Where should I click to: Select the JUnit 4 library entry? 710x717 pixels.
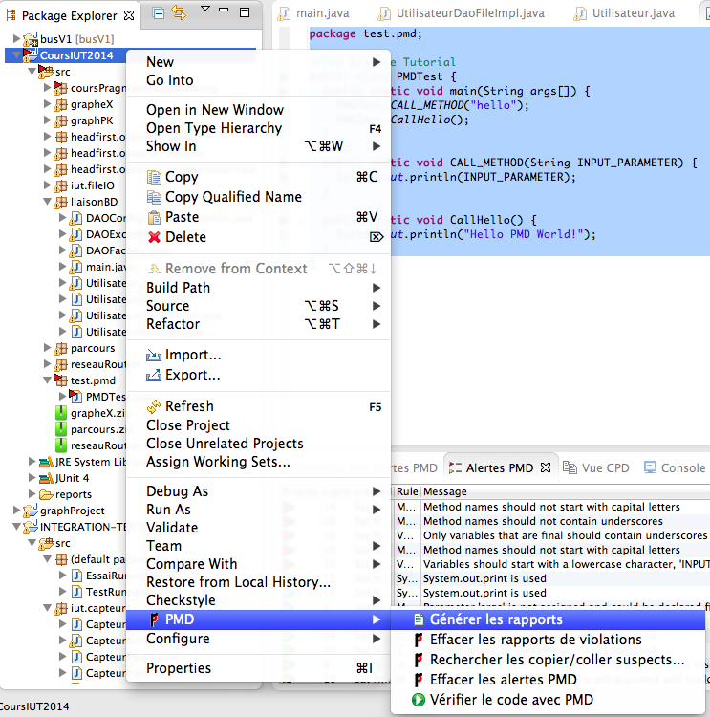72,478
